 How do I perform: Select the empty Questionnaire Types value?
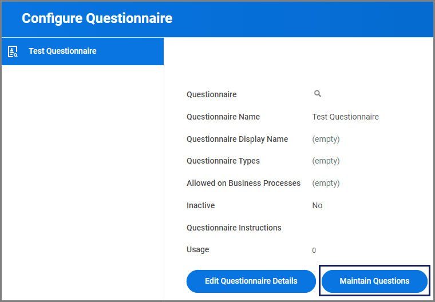pos(326,161)
